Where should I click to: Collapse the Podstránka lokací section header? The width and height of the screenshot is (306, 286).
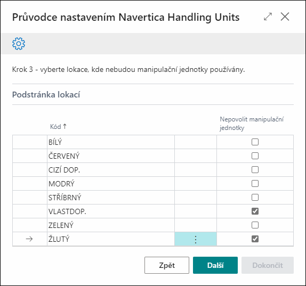click(x=46, y=95)
